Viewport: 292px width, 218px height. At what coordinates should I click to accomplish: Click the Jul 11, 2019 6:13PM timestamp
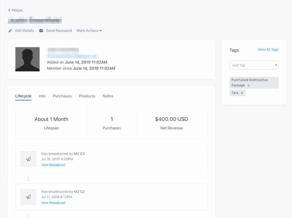(x=56, y=197)
